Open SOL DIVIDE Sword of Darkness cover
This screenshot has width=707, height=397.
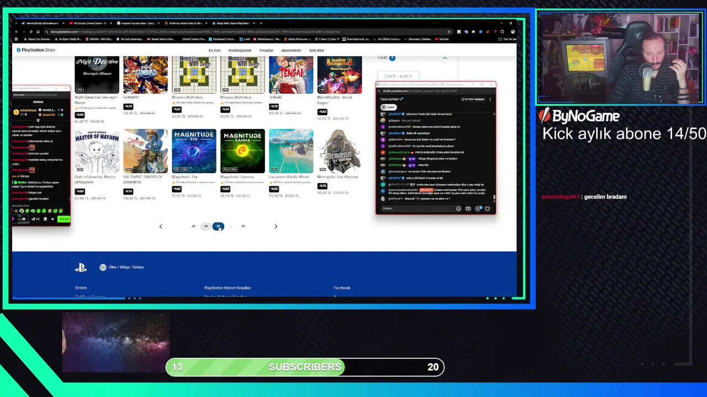(x=145, y=151)
